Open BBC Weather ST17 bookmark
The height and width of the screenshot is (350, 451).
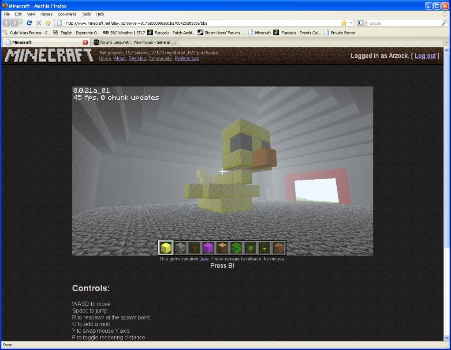pyautogui.click(x=124, y=33)
